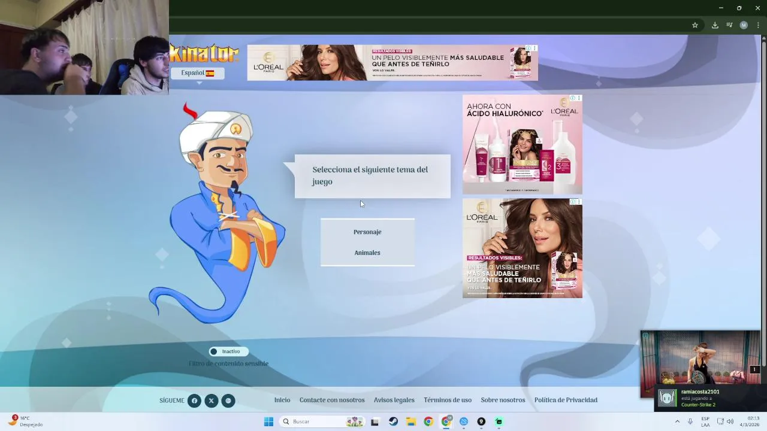Image resolution: width=767 pixels, height=431 pixels.
Task: Open the browser downloads icon
Action: tap(715, 25)
